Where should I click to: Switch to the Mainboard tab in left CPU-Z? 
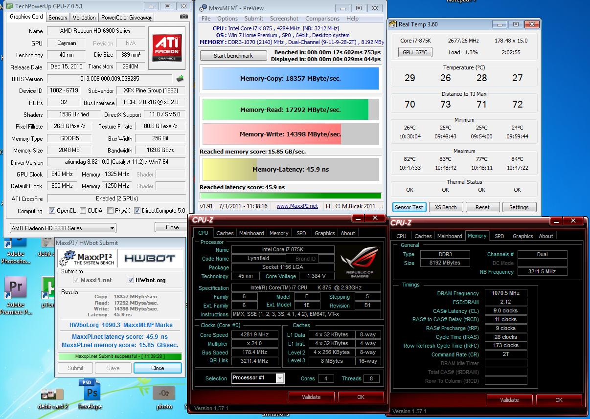click(252, 233)
